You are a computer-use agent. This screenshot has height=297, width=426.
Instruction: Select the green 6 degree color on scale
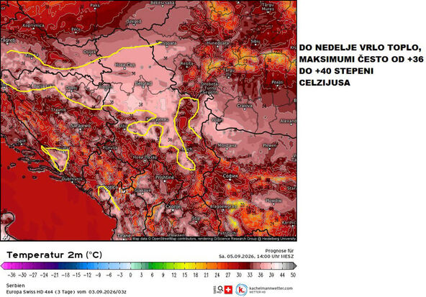pyautogui.click(x=152, y=266)
